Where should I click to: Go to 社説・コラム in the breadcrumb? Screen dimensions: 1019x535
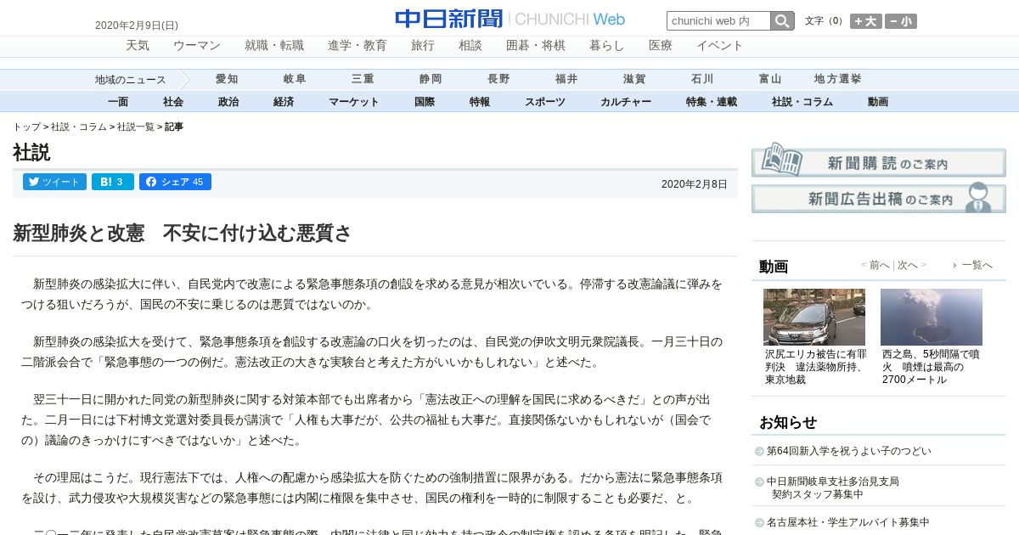pyautogui.click(x=79, y=127)
